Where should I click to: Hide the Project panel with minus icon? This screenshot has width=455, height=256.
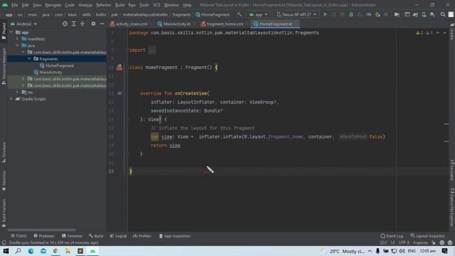pyautogui.click(x=102, y=23)
